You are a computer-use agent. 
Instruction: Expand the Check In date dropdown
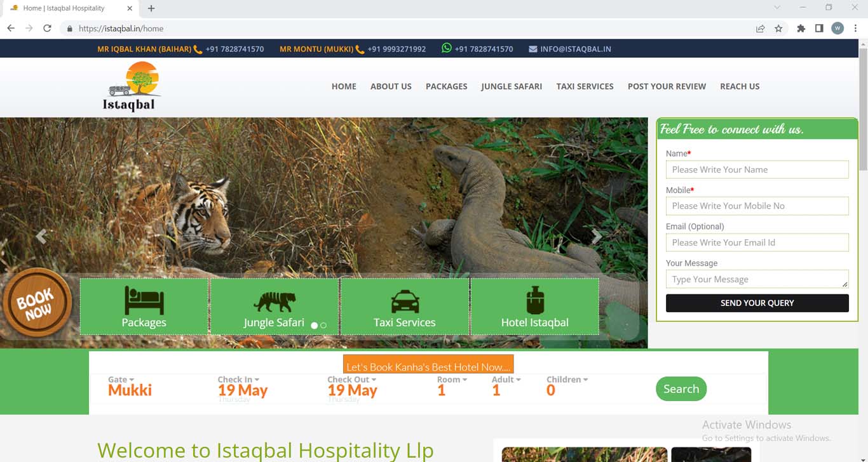pos(238,379)
